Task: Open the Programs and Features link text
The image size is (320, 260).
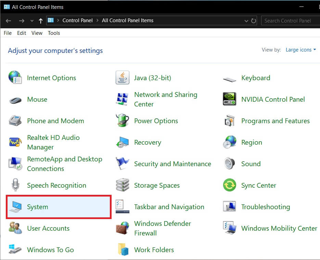Action: tap(276, 121)
